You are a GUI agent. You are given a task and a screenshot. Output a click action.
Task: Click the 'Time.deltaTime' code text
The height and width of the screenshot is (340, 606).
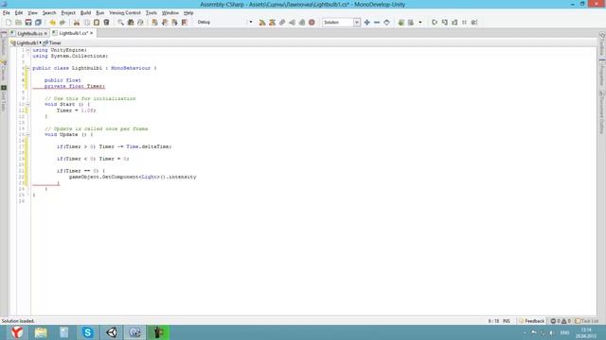tap(149, 146)
